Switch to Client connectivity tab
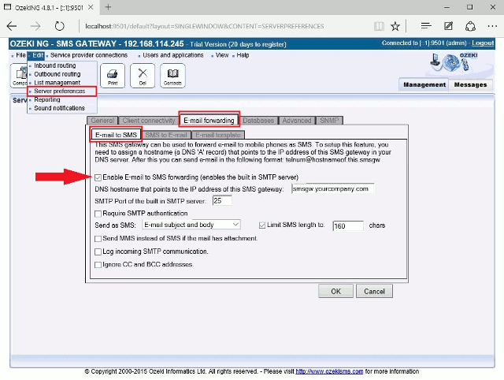Screen dimensions: 504x380 coord(149,121)
